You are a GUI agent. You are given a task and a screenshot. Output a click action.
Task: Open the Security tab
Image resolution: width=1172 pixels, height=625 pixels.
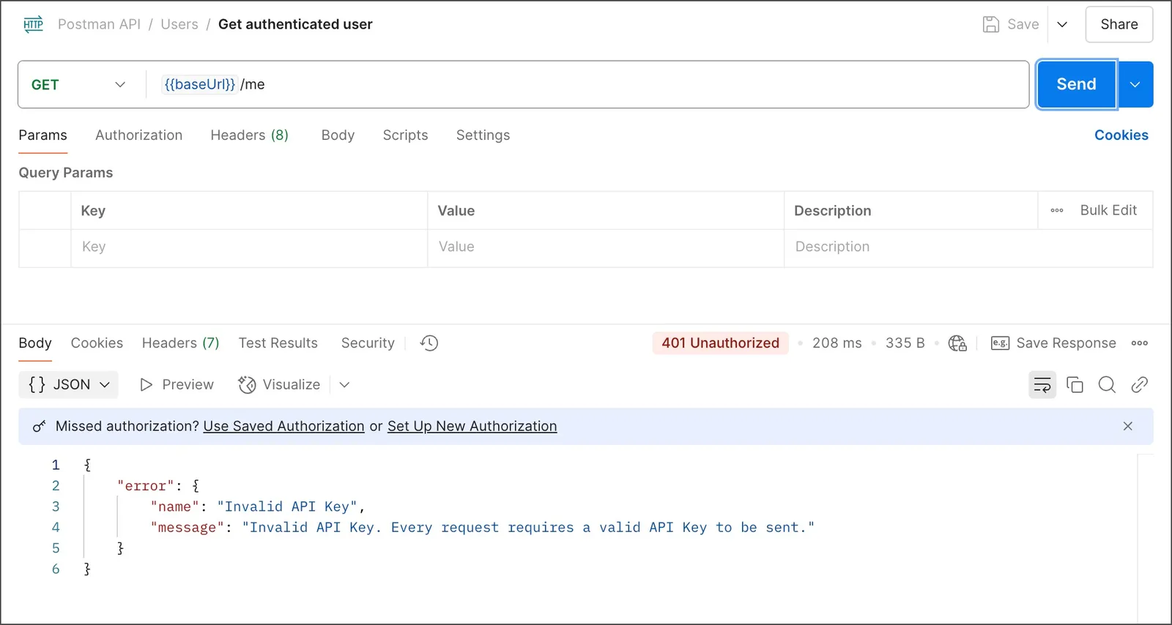pyautogui.click(x=368, y=343)
